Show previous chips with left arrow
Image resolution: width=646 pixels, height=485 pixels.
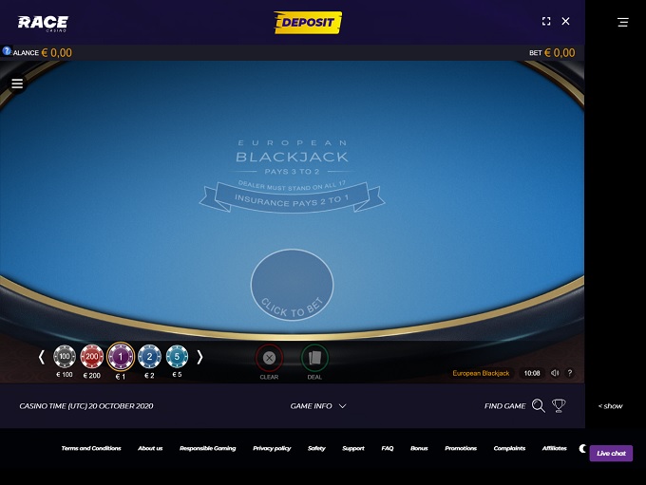coord(41,357)
